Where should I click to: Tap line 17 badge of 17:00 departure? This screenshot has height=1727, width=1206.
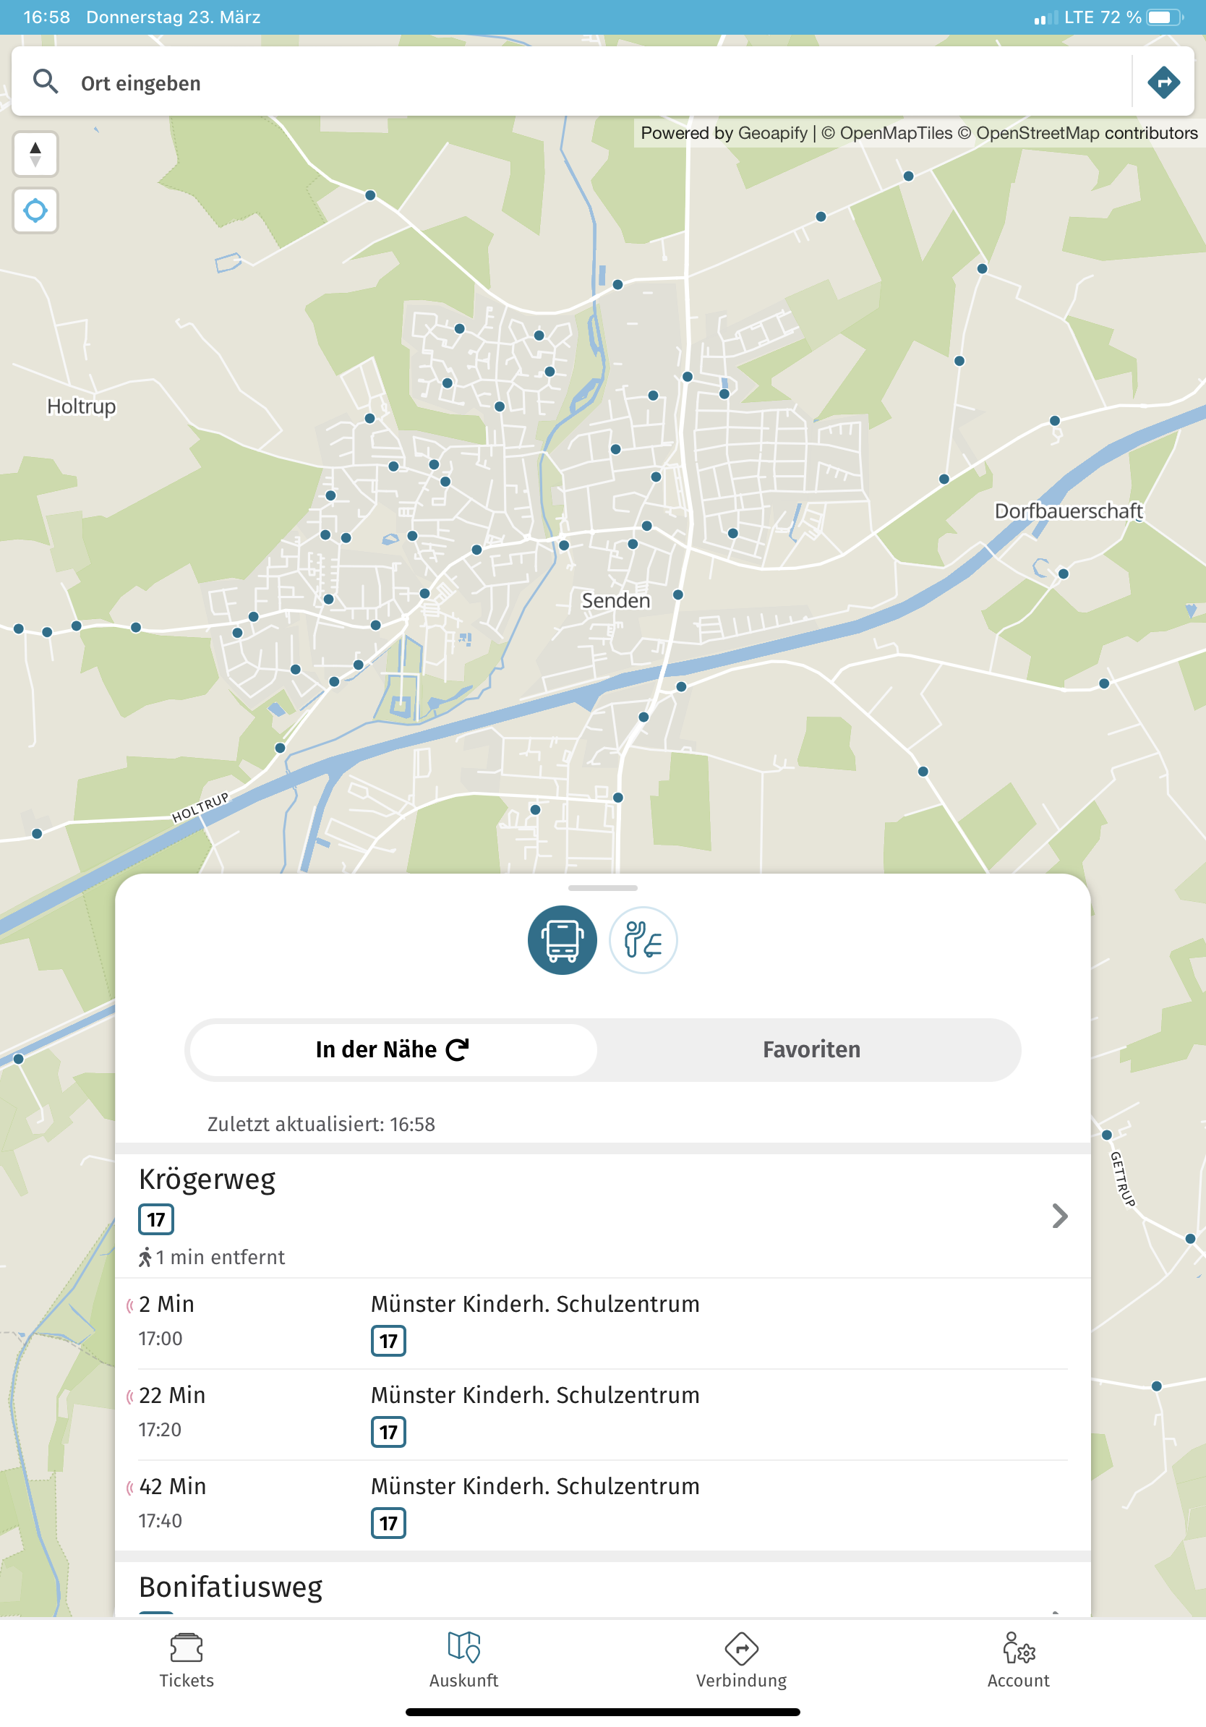388,1341
